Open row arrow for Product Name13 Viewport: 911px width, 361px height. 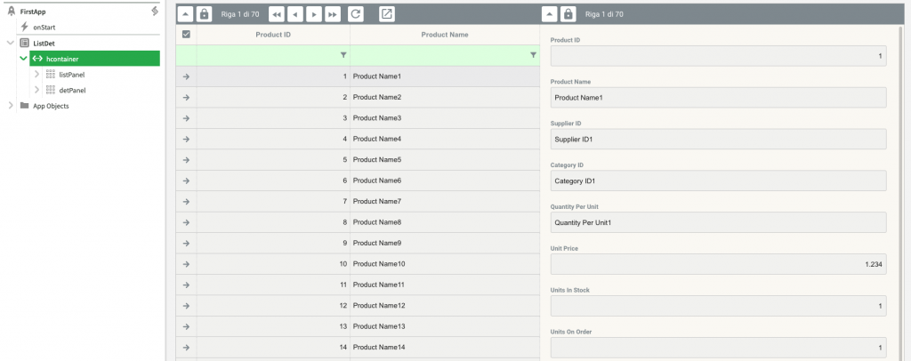(186, 326)
